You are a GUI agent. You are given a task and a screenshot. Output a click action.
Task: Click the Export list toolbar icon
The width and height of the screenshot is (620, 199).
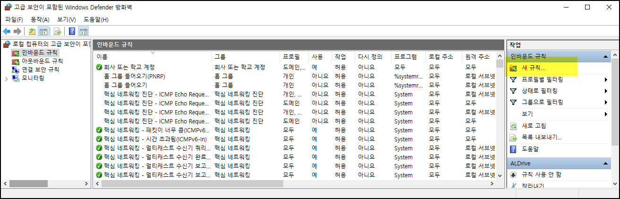pyautogui.click(x=57, y=32)
